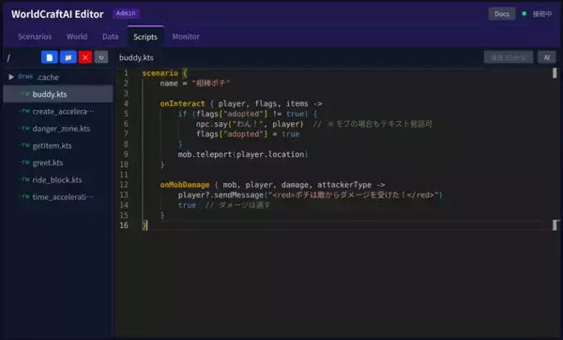Open ride_block.kts file
This screenshot has height=340, width=563.
[58, 179]
